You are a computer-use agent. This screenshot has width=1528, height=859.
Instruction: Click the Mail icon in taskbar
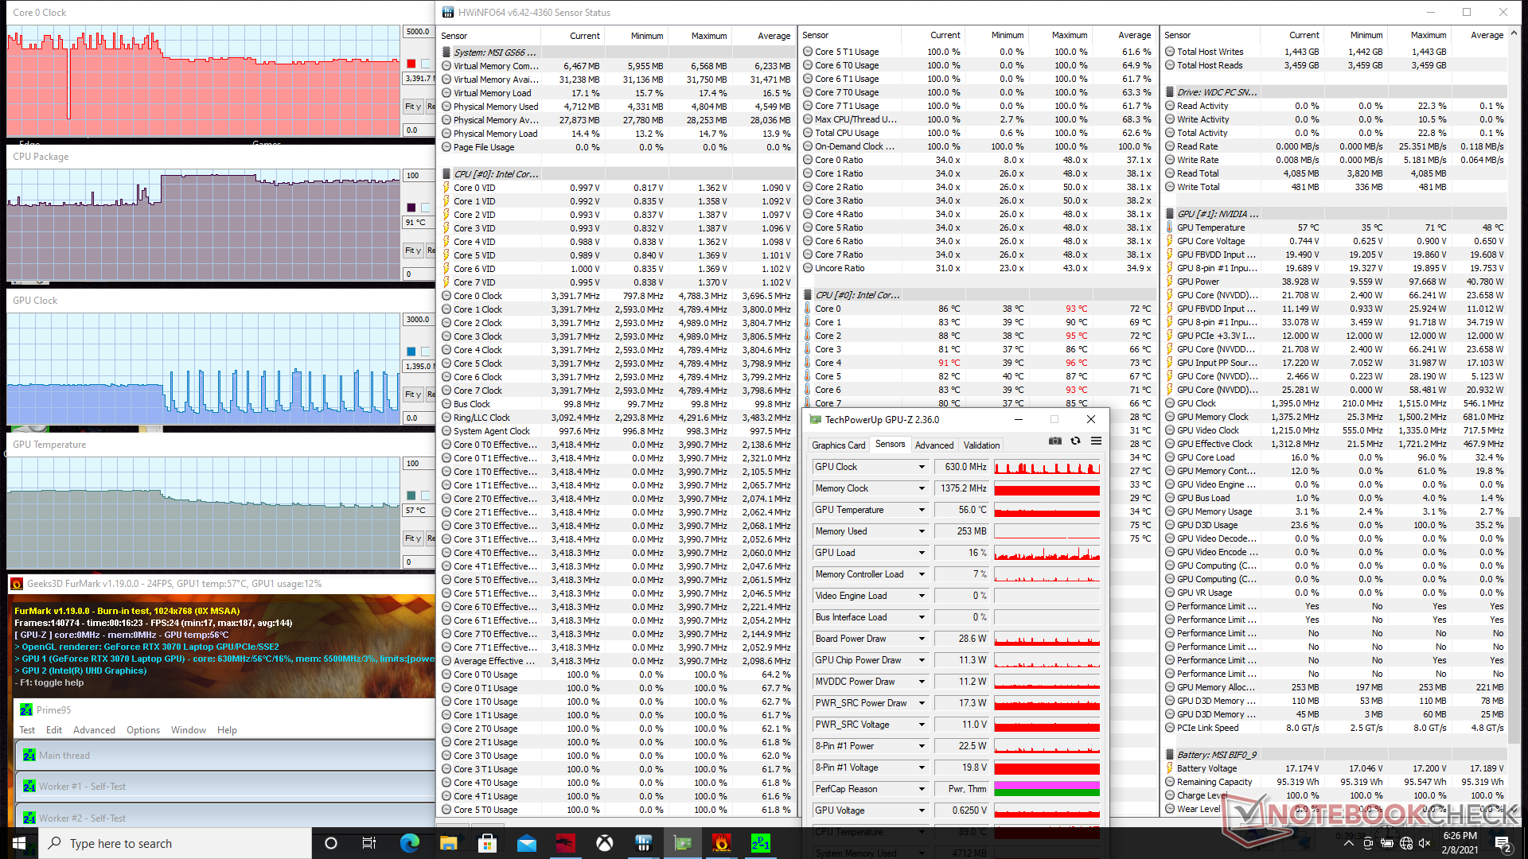coord(527,843)
